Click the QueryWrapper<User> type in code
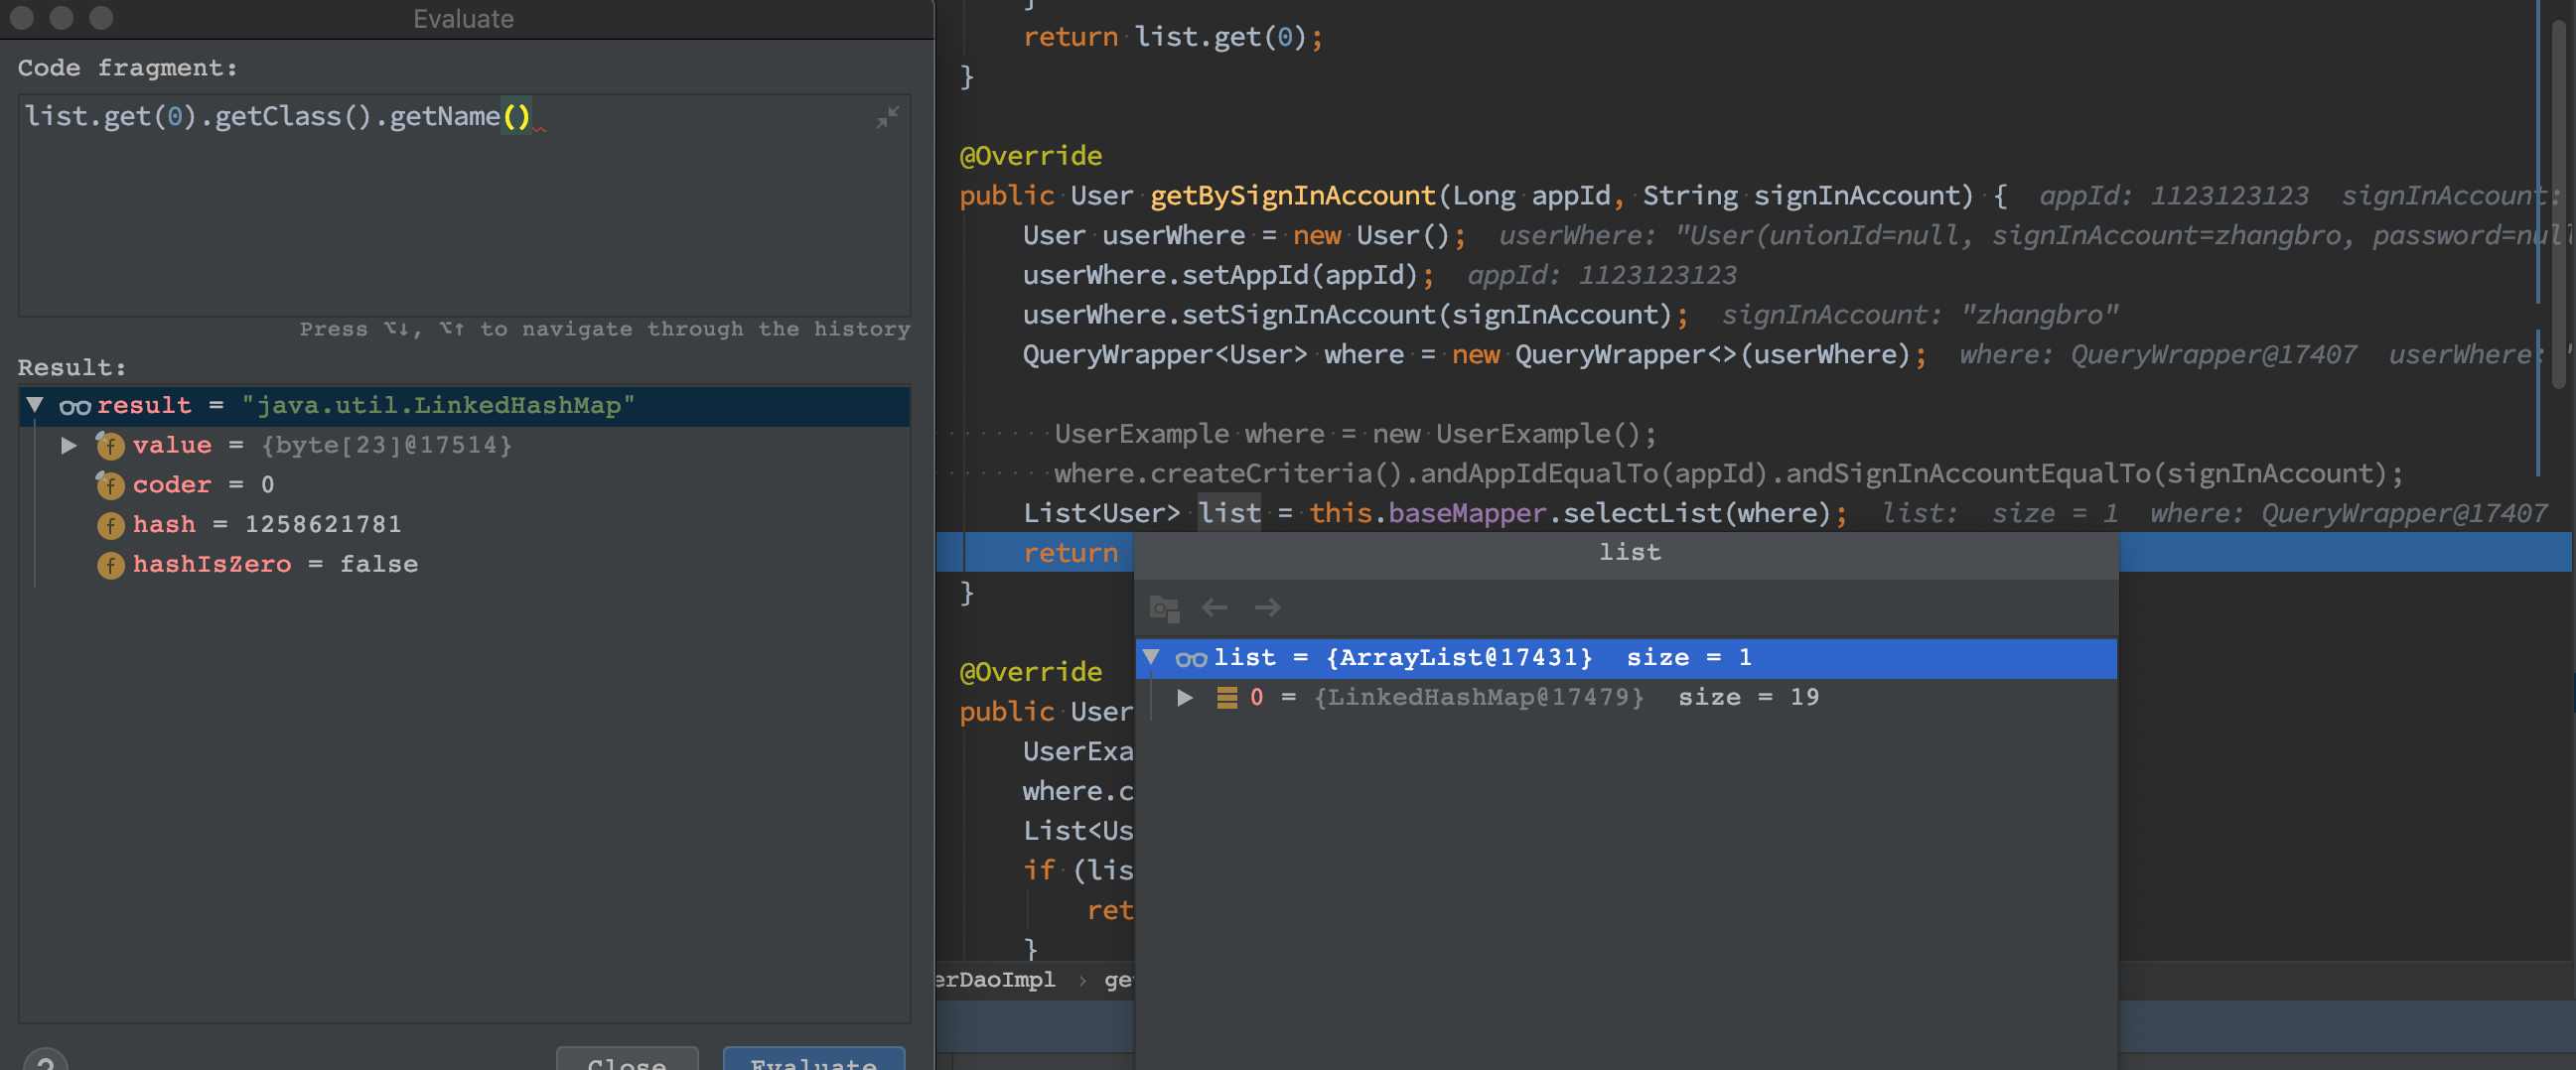Screen dimensions: 2576x1070 (x=1164, y=354)
